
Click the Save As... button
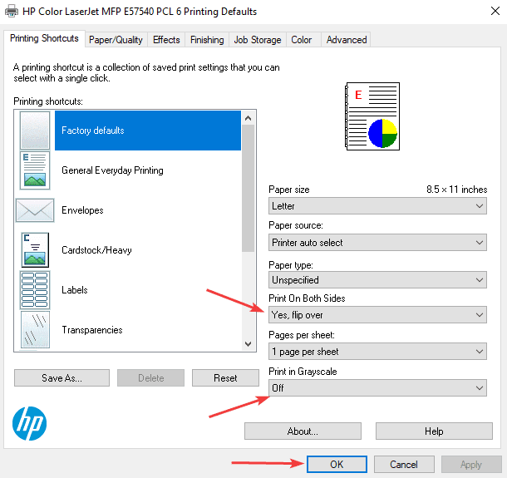click(x=62, y=378)
